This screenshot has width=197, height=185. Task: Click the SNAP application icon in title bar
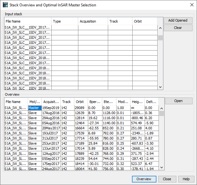click(x=5, y=5)
